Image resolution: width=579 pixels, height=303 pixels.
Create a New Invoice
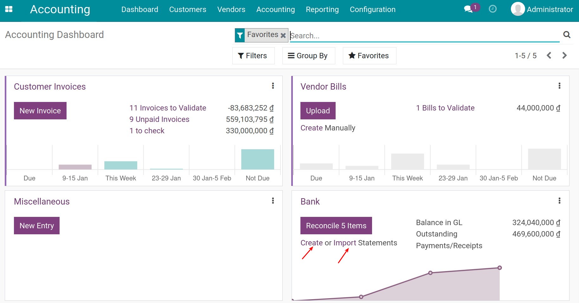pos(40,110)
